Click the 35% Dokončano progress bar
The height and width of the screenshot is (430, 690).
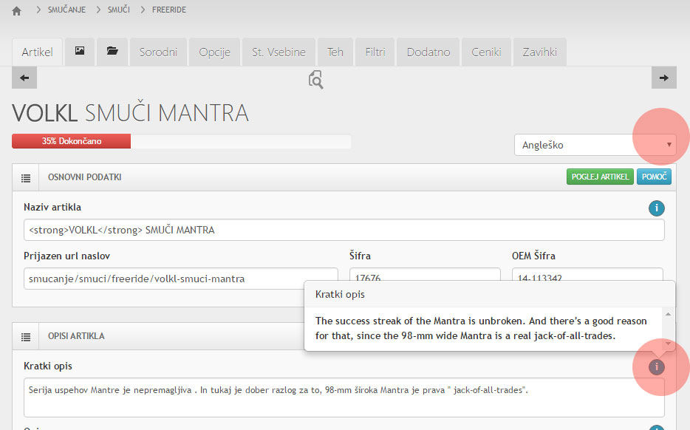[181, 141]
